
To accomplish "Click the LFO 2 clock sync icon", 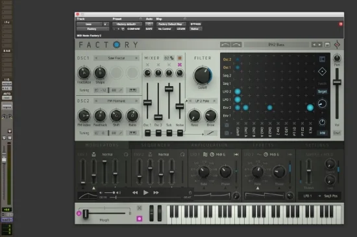I will pyautogui.click(x=265, y=155).
